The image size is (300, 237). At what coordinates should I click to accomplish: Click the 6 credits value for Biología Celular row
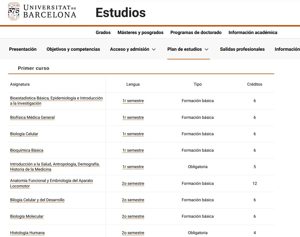tap(255, 134)
